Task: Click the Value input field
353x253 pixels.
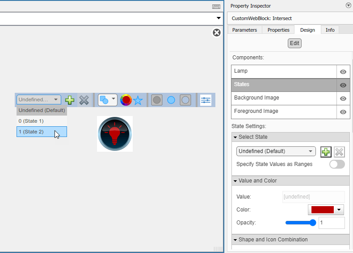Action: [313, 197]
